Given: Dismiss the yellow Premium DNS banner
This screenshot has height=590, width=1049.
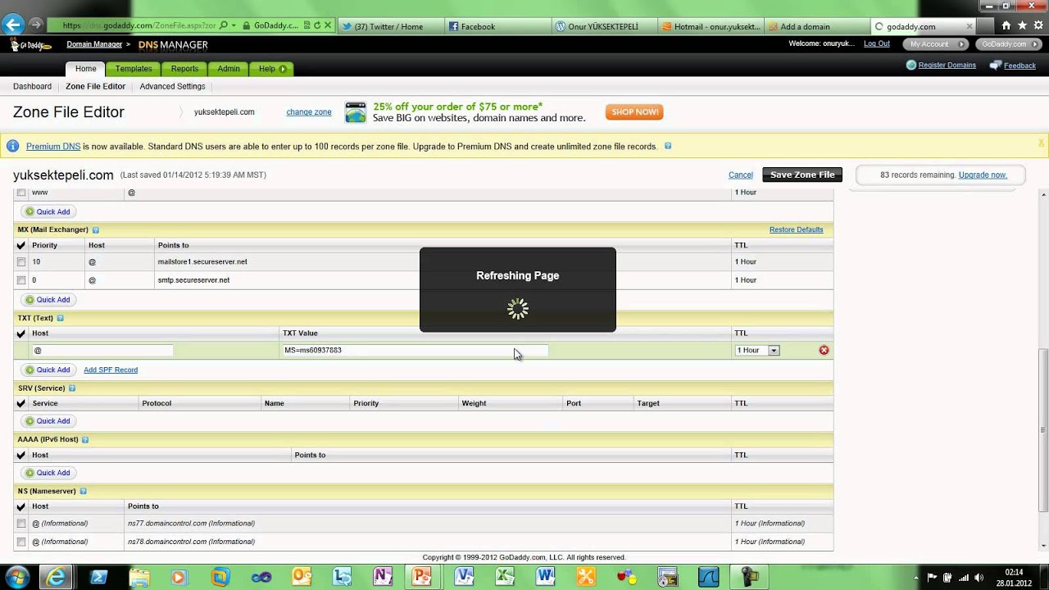Looking at the screenshot, I should point(1041,143).
